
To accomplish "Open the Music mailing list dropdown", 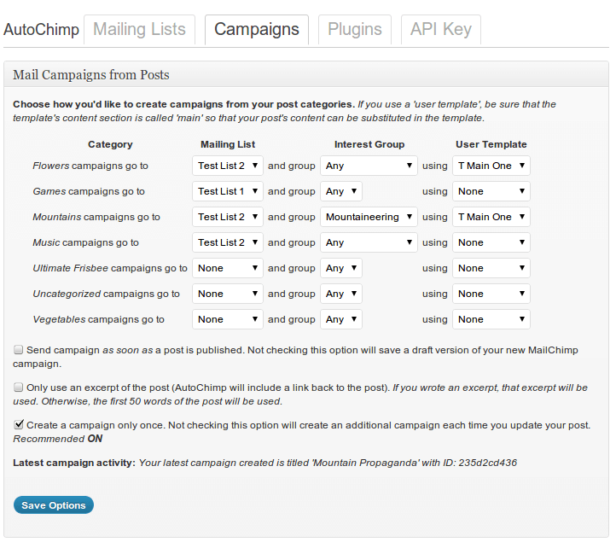I will [x=228, y=242].
